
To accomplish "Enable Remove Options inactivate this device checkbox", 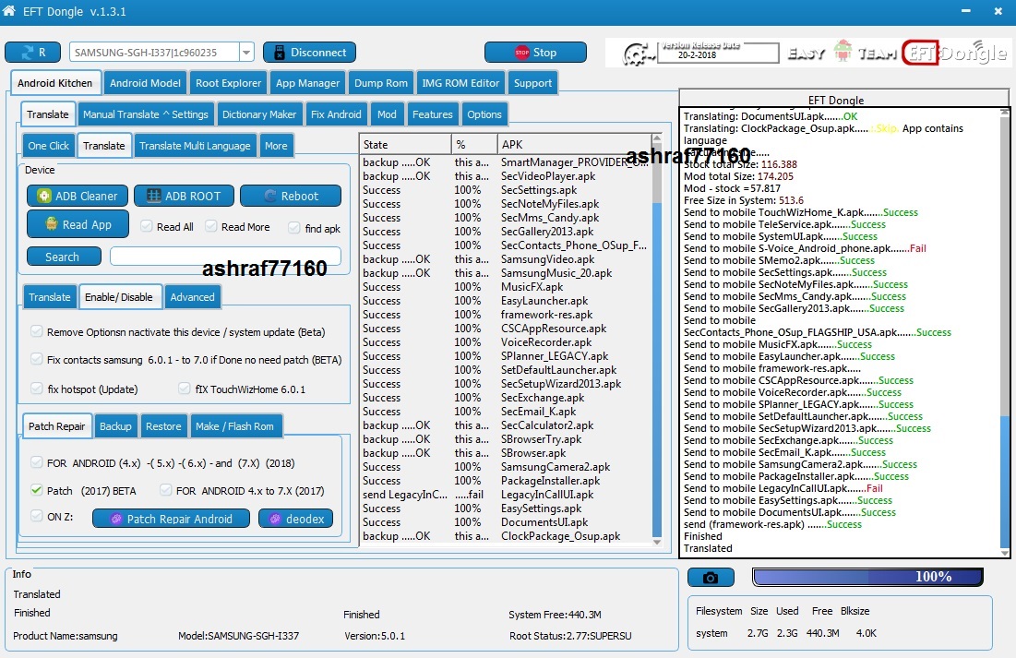I will coord(36,331).
